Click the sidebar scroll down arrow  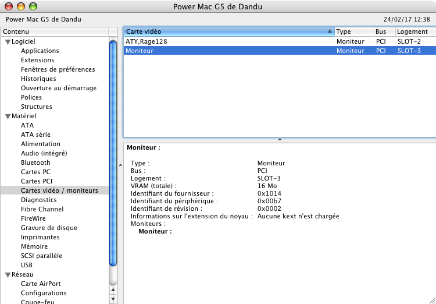point(113,299)
